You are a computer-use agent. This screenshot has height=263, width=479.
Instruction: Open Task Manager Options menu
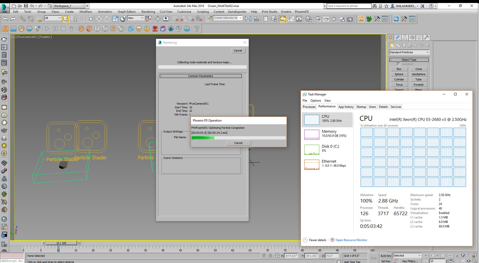pos(316,101)
